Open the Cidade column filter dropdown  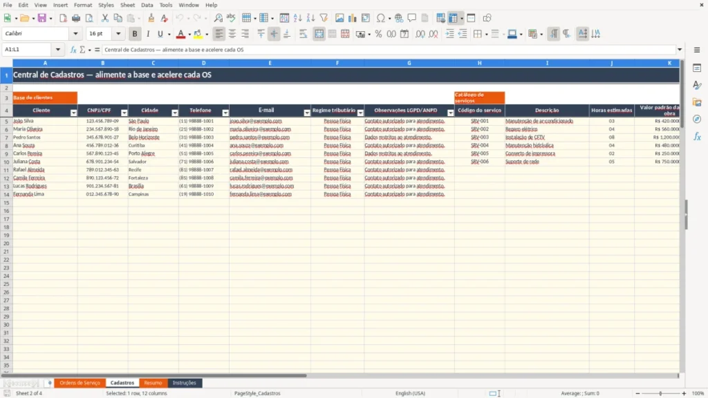coord(175,113)
